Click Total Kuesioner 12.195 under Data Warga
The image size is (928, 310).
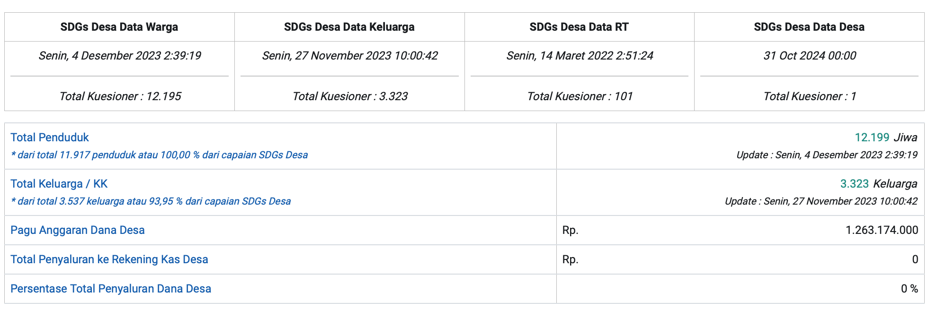tap(120, 96)
